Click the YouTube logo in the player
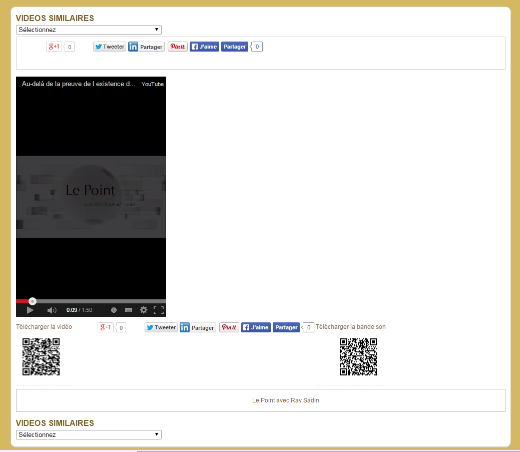Screen dimensions: 520x452 tap(153, 84)
